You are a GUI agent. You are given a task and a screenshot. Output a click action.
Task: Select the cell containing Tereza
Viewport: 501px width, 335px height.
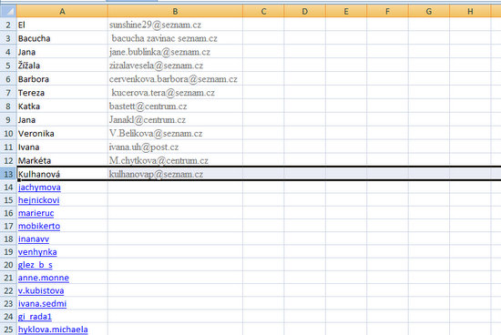(62, 93)
